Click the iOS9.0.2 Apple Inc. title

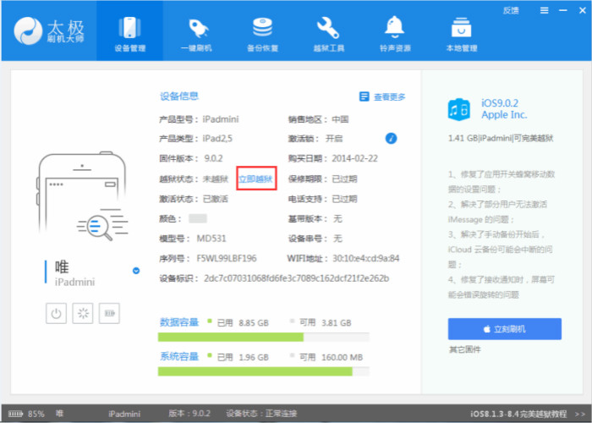coord(504,109)
